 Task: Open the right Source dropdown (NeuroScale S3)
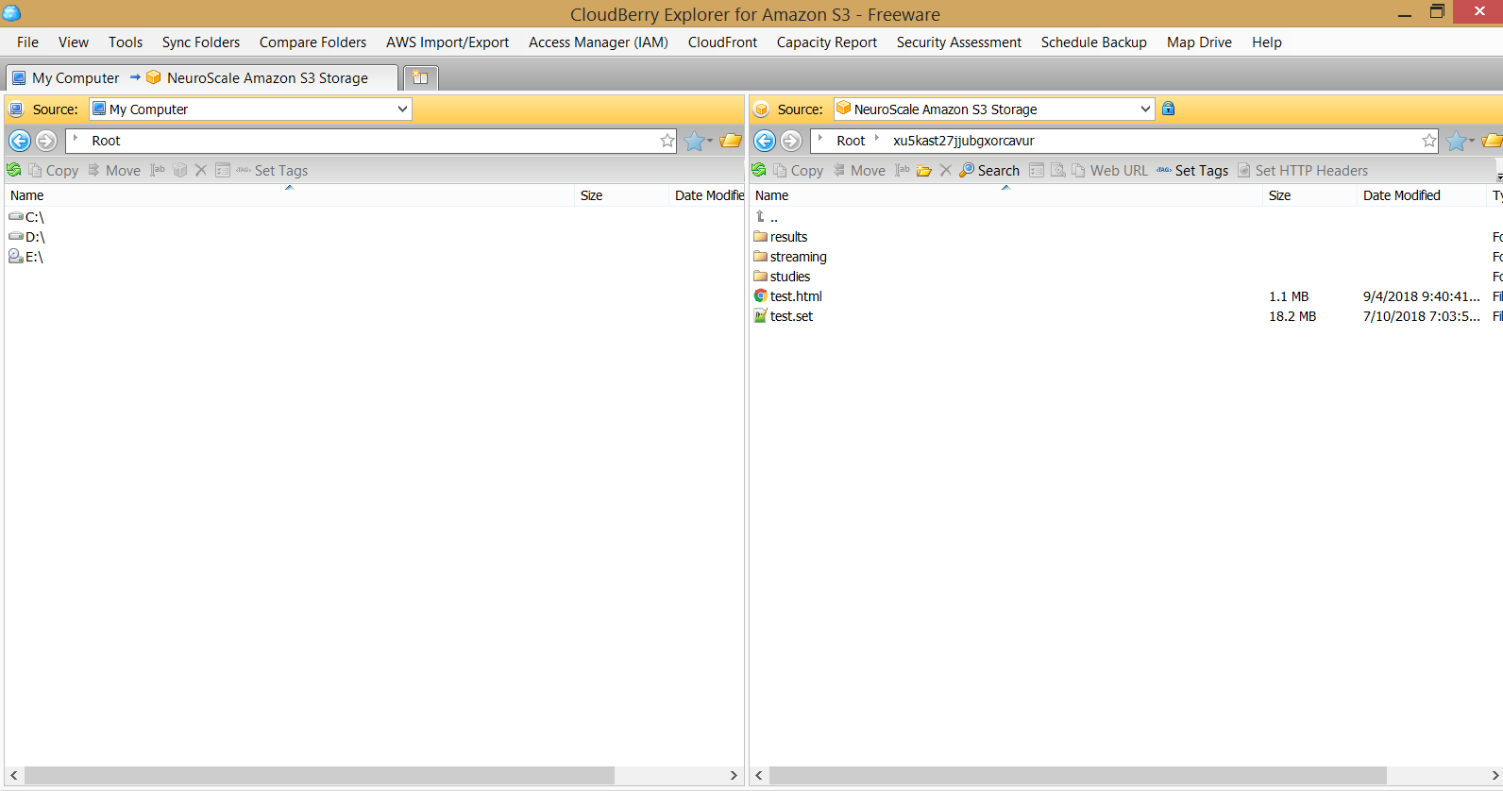pyautogui.click(x=1145, y=109)
